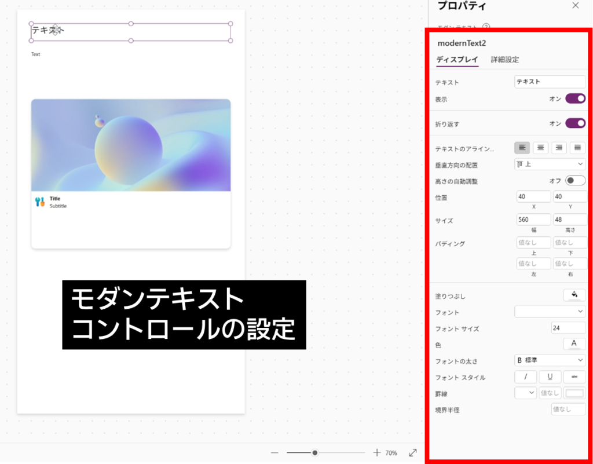Click the fit-to-screen expand icon

tap(413, 452)
